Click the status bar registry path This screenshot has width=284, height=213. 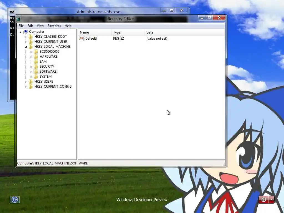pyautogui.click(x=52, y=163)
